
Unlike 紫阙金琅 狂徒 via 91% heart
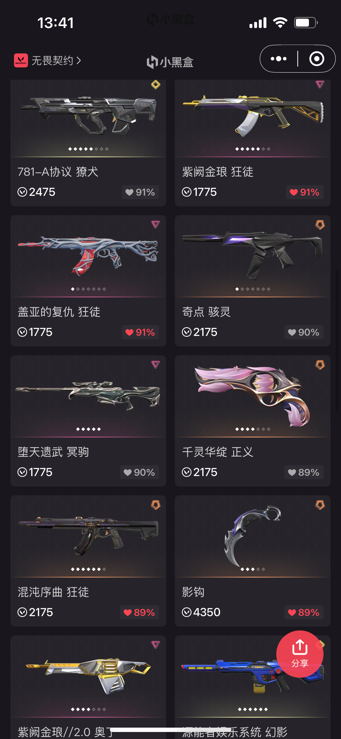(x=305, y=192)
